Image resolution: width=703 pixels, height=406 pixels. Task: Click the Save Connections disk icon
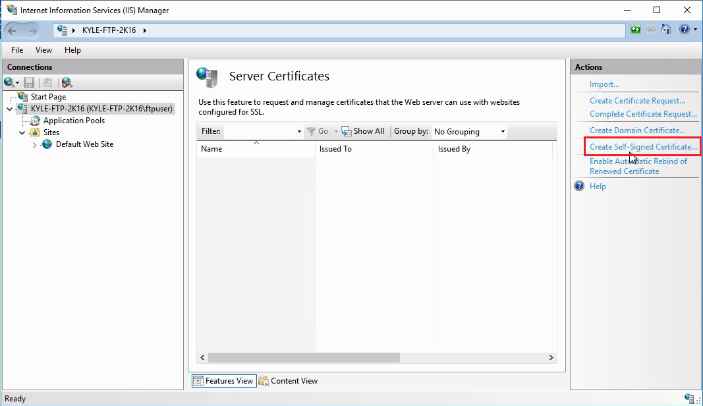pyautogui.click(x=28, y=82)
